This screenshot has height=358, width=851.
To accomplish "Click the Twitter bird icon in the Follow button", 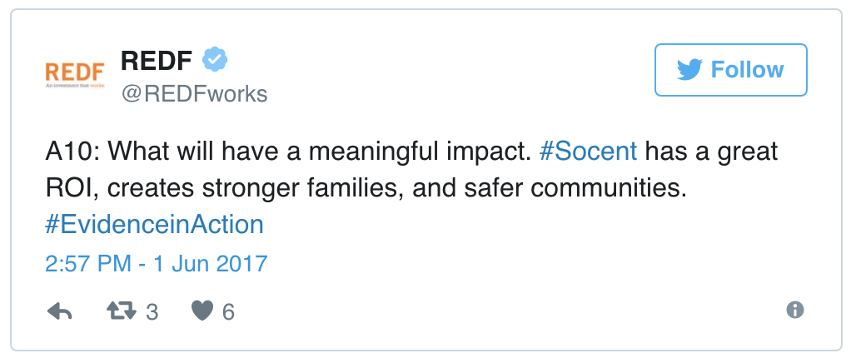I will pyautogui.click(x=689, y=70).
